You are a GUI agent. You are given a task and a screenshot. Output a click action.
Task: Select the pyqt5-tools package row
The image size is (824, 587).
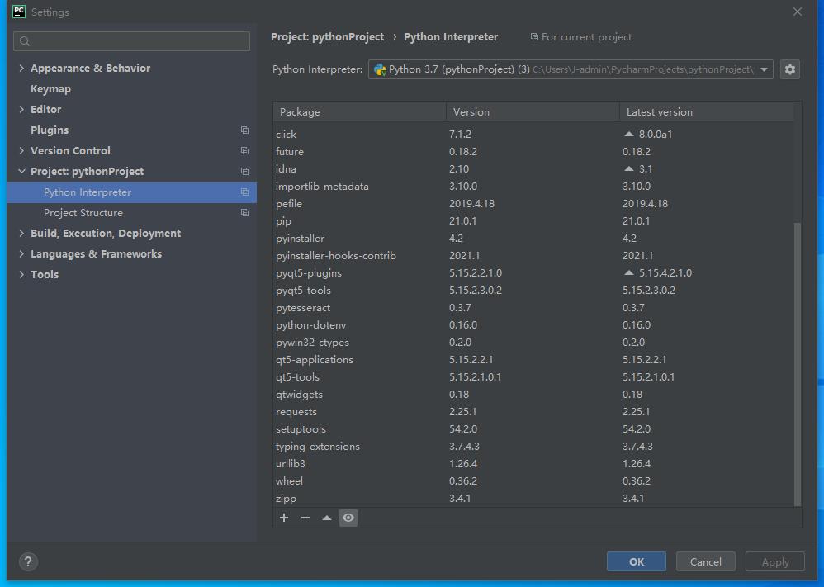click(x=533, y=290)
